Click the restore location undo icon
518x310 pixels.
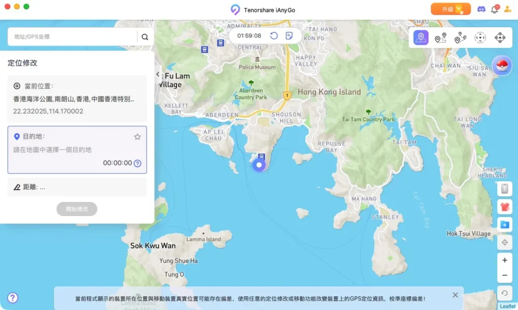[504, 293]
